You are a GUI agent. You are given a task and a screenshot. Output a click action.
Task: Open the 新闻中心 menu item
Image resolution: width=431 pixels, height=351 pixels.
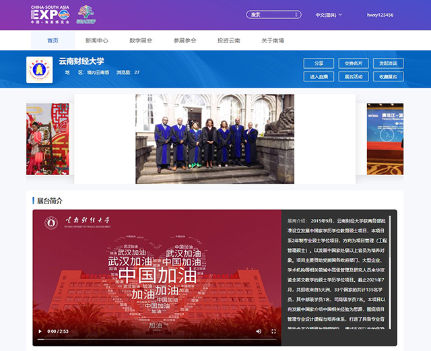click(x=97, y=40)
